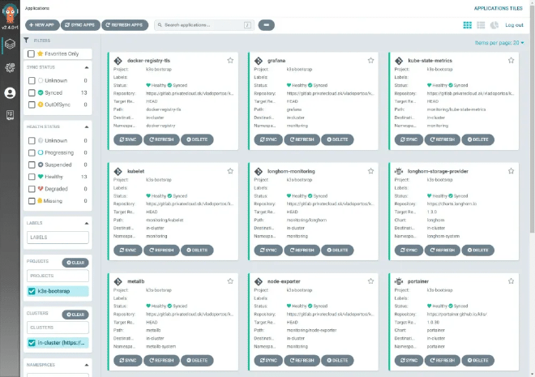Screen dimensions: 535x377
Task: Delete the longhorn-monitoring application
Action: 337,250
